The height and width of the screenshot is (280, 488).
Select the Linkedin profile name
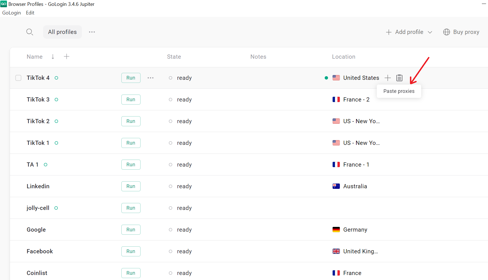click(x=38, y=186)
